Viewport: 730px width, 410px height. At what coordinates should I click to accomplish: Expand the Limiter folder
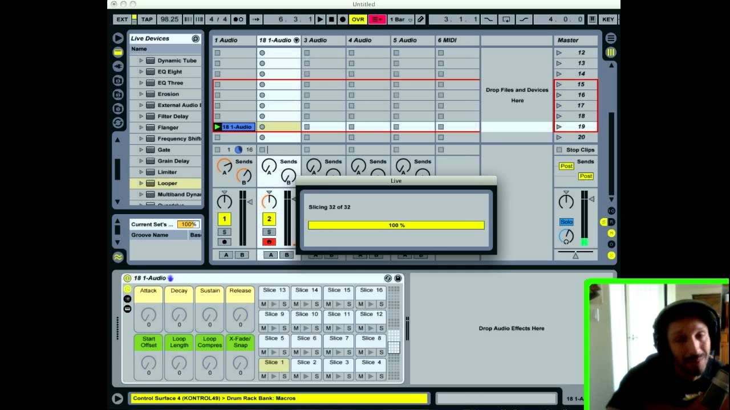coord(141,172)
